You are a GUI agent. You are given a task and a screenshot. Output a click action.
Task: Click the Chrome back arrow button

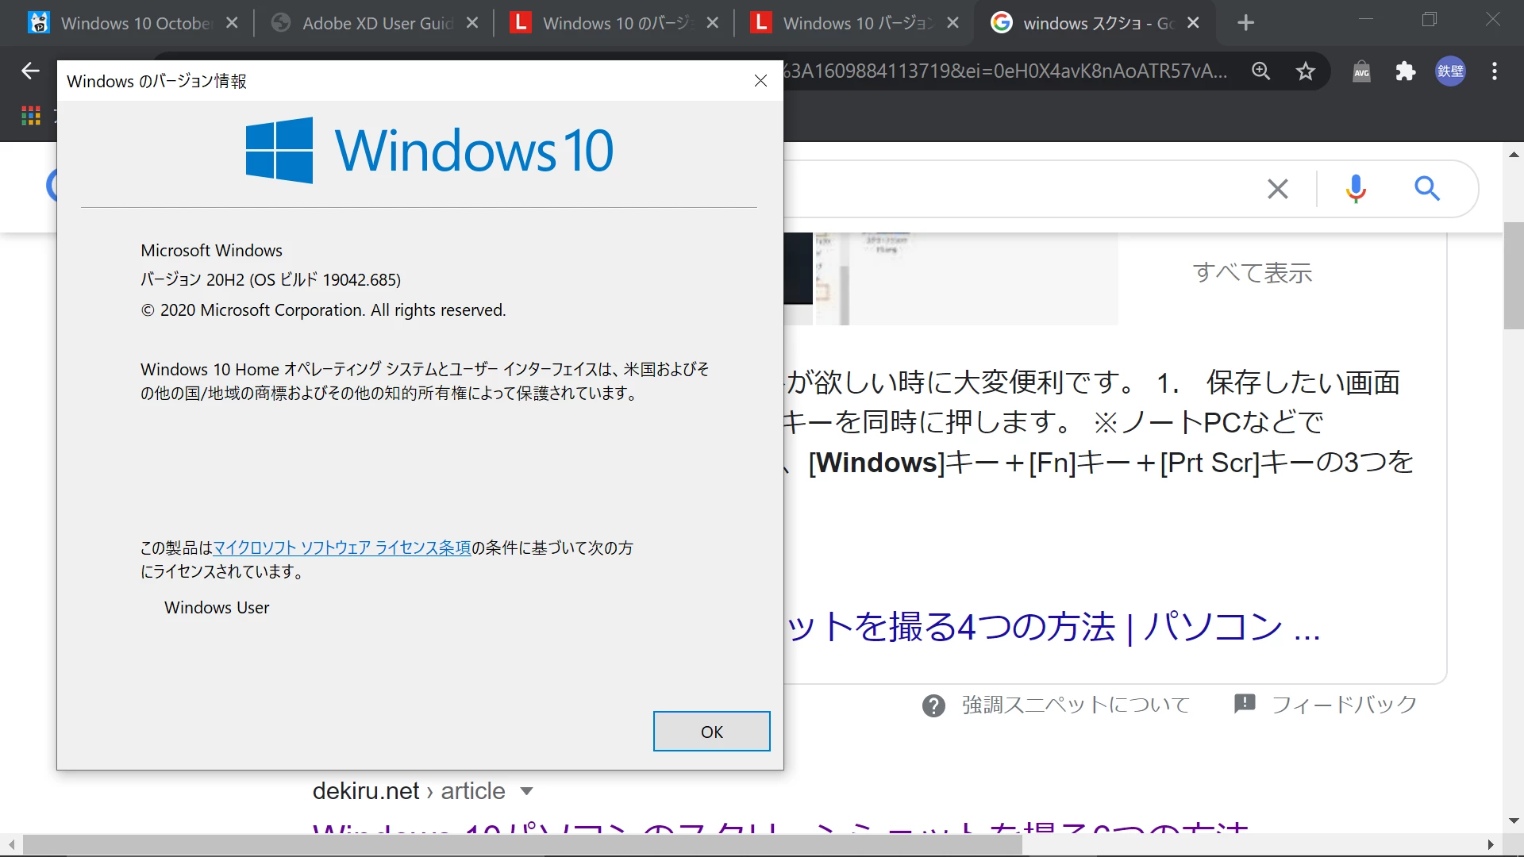pos(30,71)
